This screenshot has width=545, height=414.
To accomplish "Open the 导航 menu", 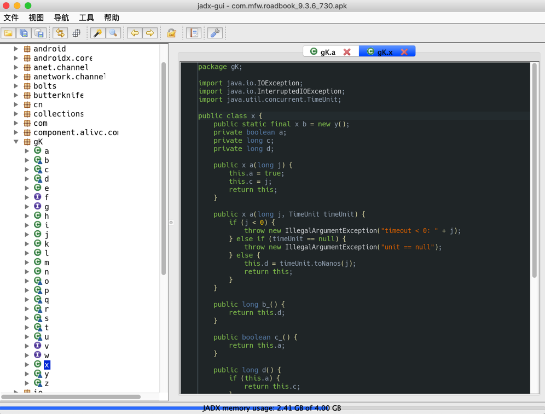I will click(x=61, y=18).
